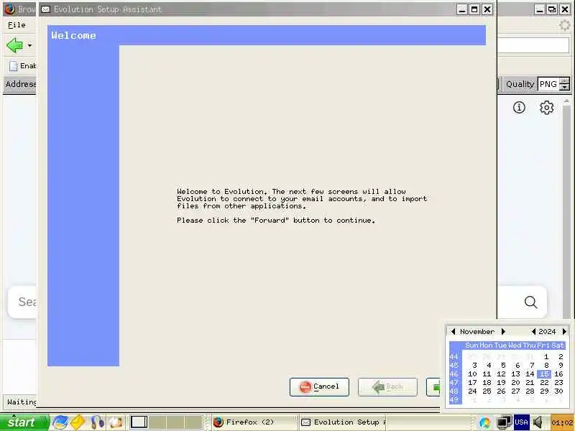Click the taskbar clock showing 01:02
Screen dimensions: 575x431
[x=562, y=422]
